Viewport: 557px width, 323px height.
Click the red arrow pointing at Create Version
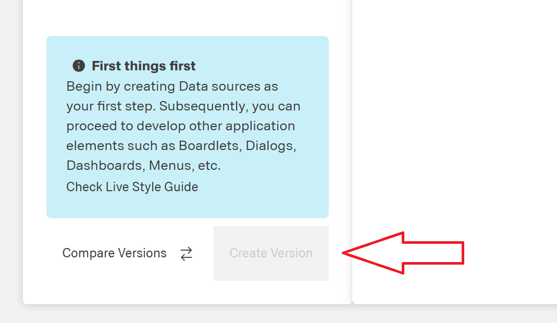pyautogui.click(x=404, y=253)
